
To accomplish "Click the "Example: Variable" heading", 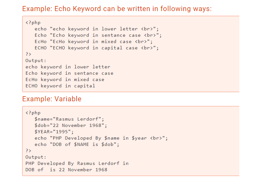I will (52, 99).
